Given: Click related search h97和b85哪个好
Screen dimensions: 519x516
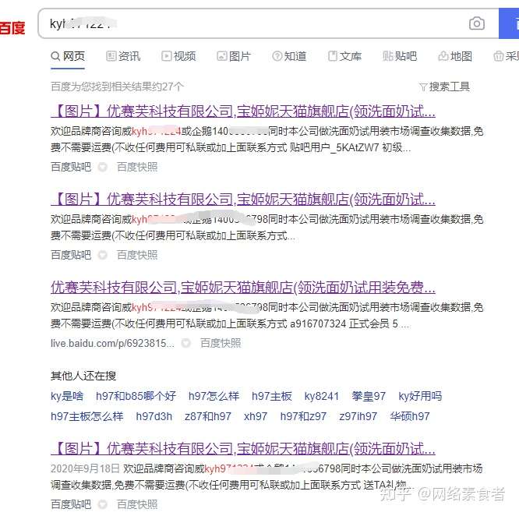Looking at the screenshot, I should point(136,396).
